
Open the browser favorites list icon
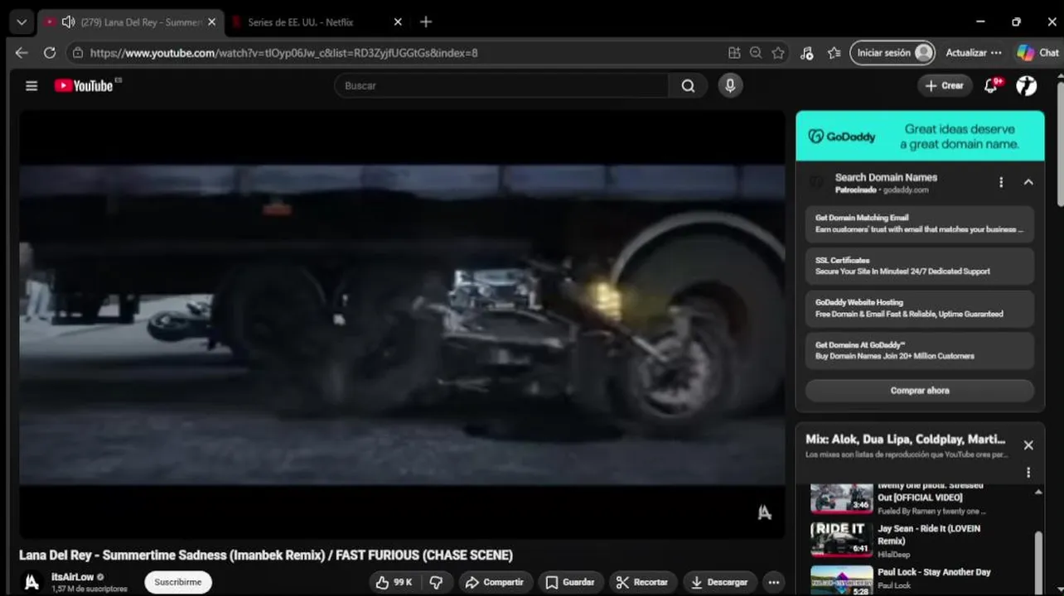tap(834, 53)
